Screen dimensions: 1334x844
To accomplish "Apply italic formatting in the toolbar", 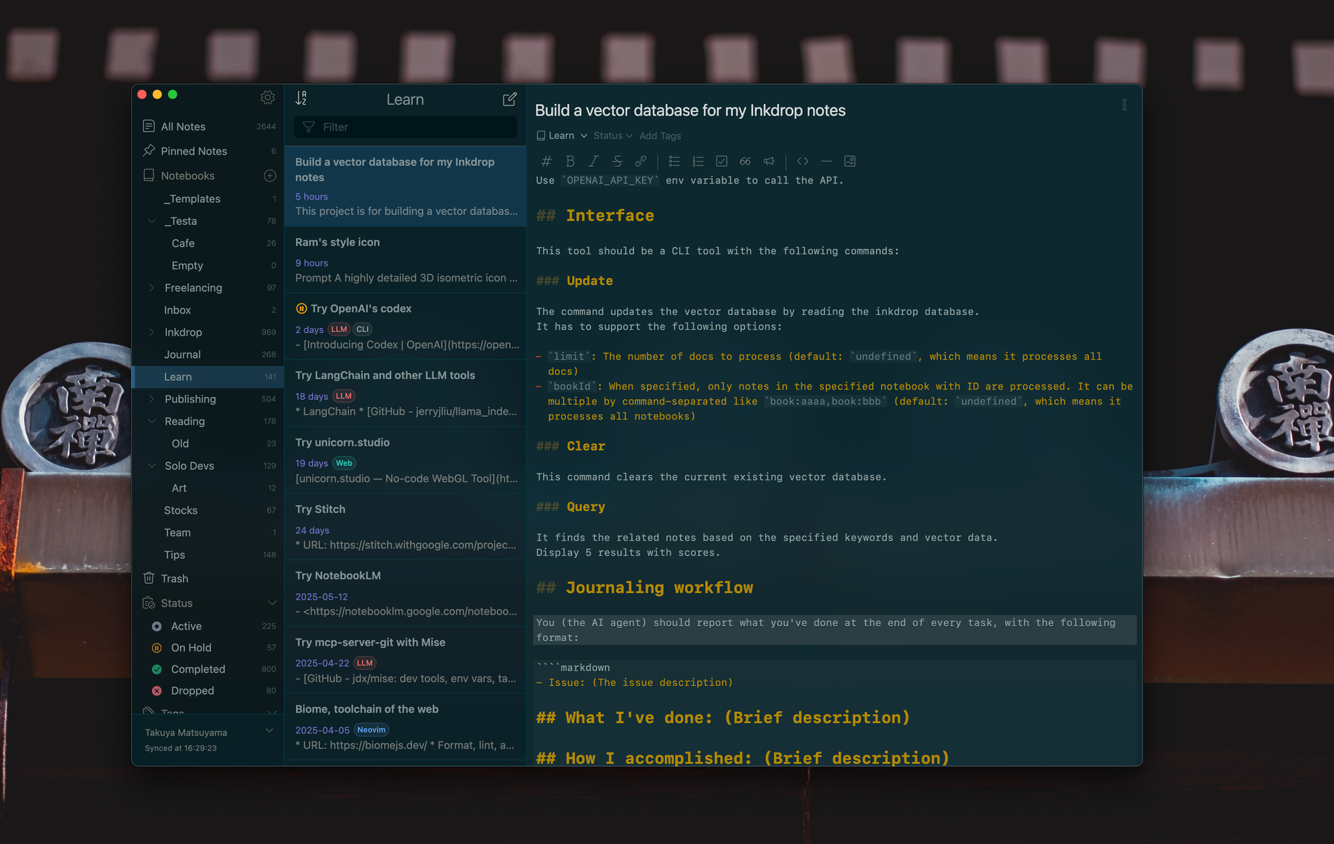I will (x=593, y=161).
